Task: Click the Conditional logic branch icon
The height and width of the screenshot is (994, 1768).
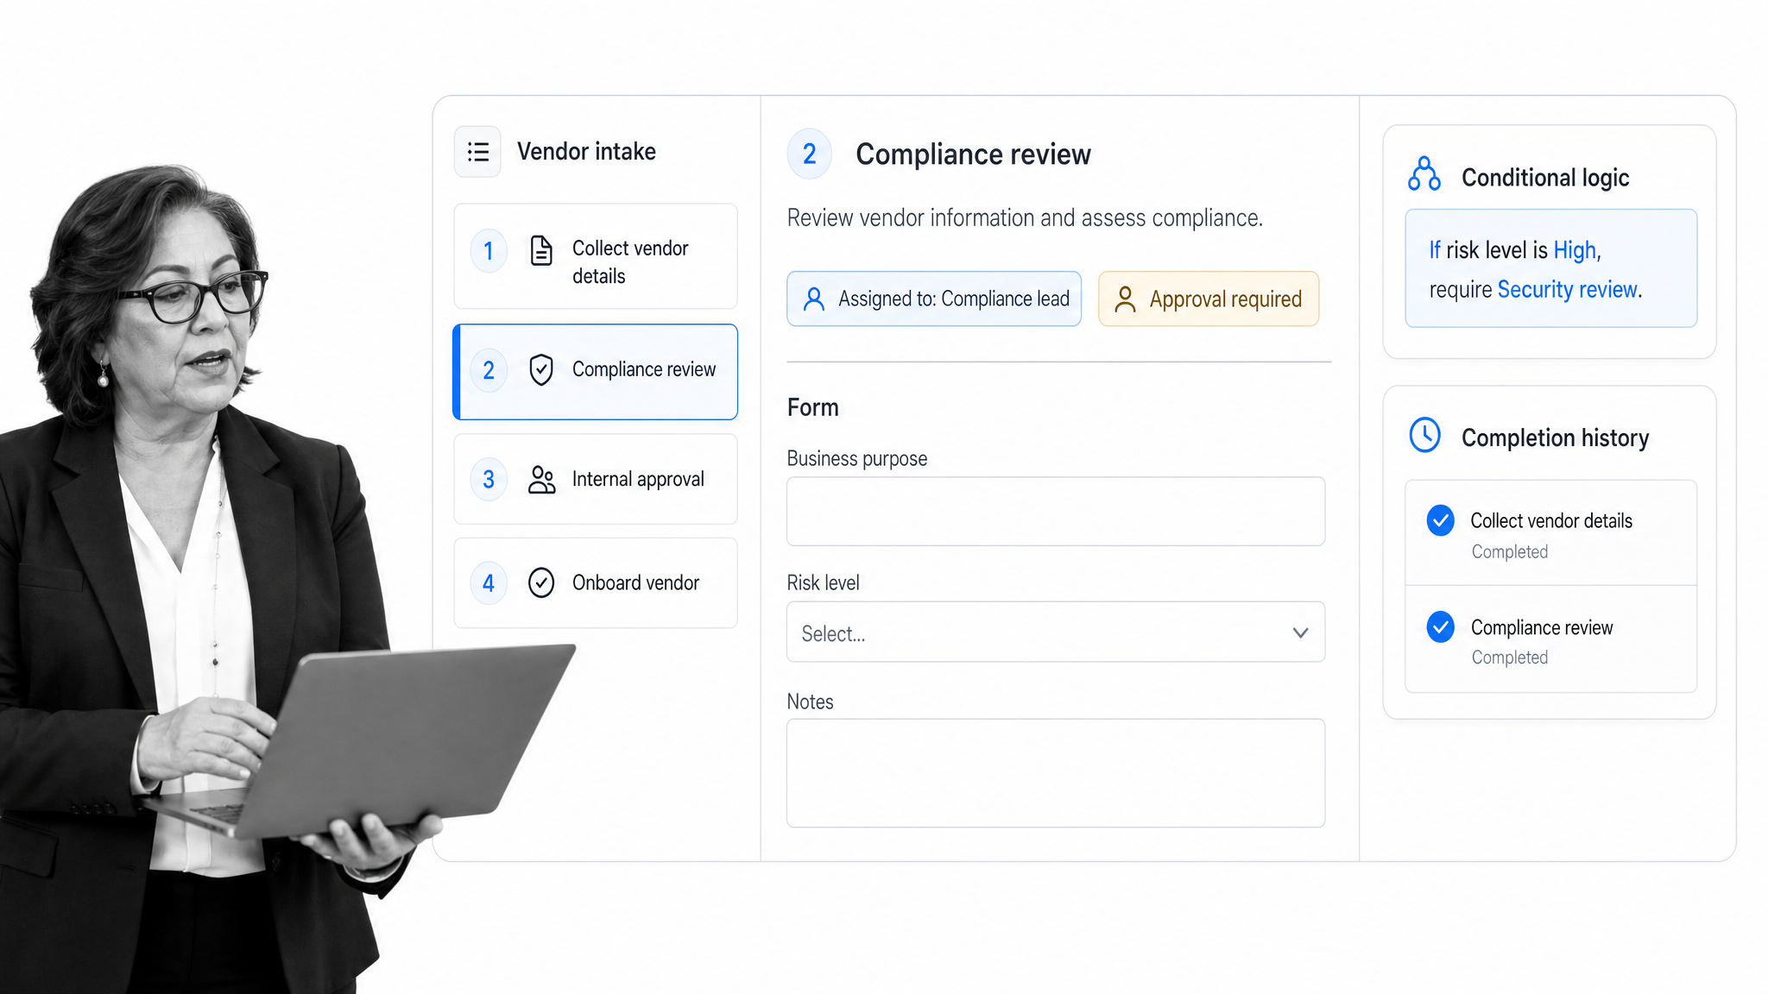Action: pos(1424,173)
